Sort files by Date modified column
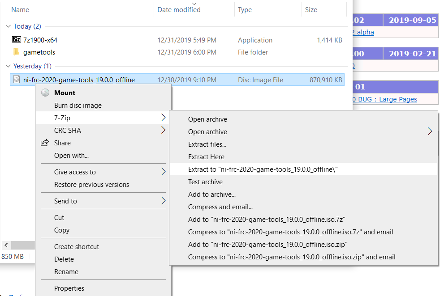Screen dimensions: 440x296 [179, 10]
